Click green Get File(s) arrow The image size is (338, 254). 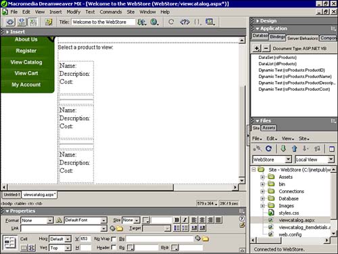point(283,148)
